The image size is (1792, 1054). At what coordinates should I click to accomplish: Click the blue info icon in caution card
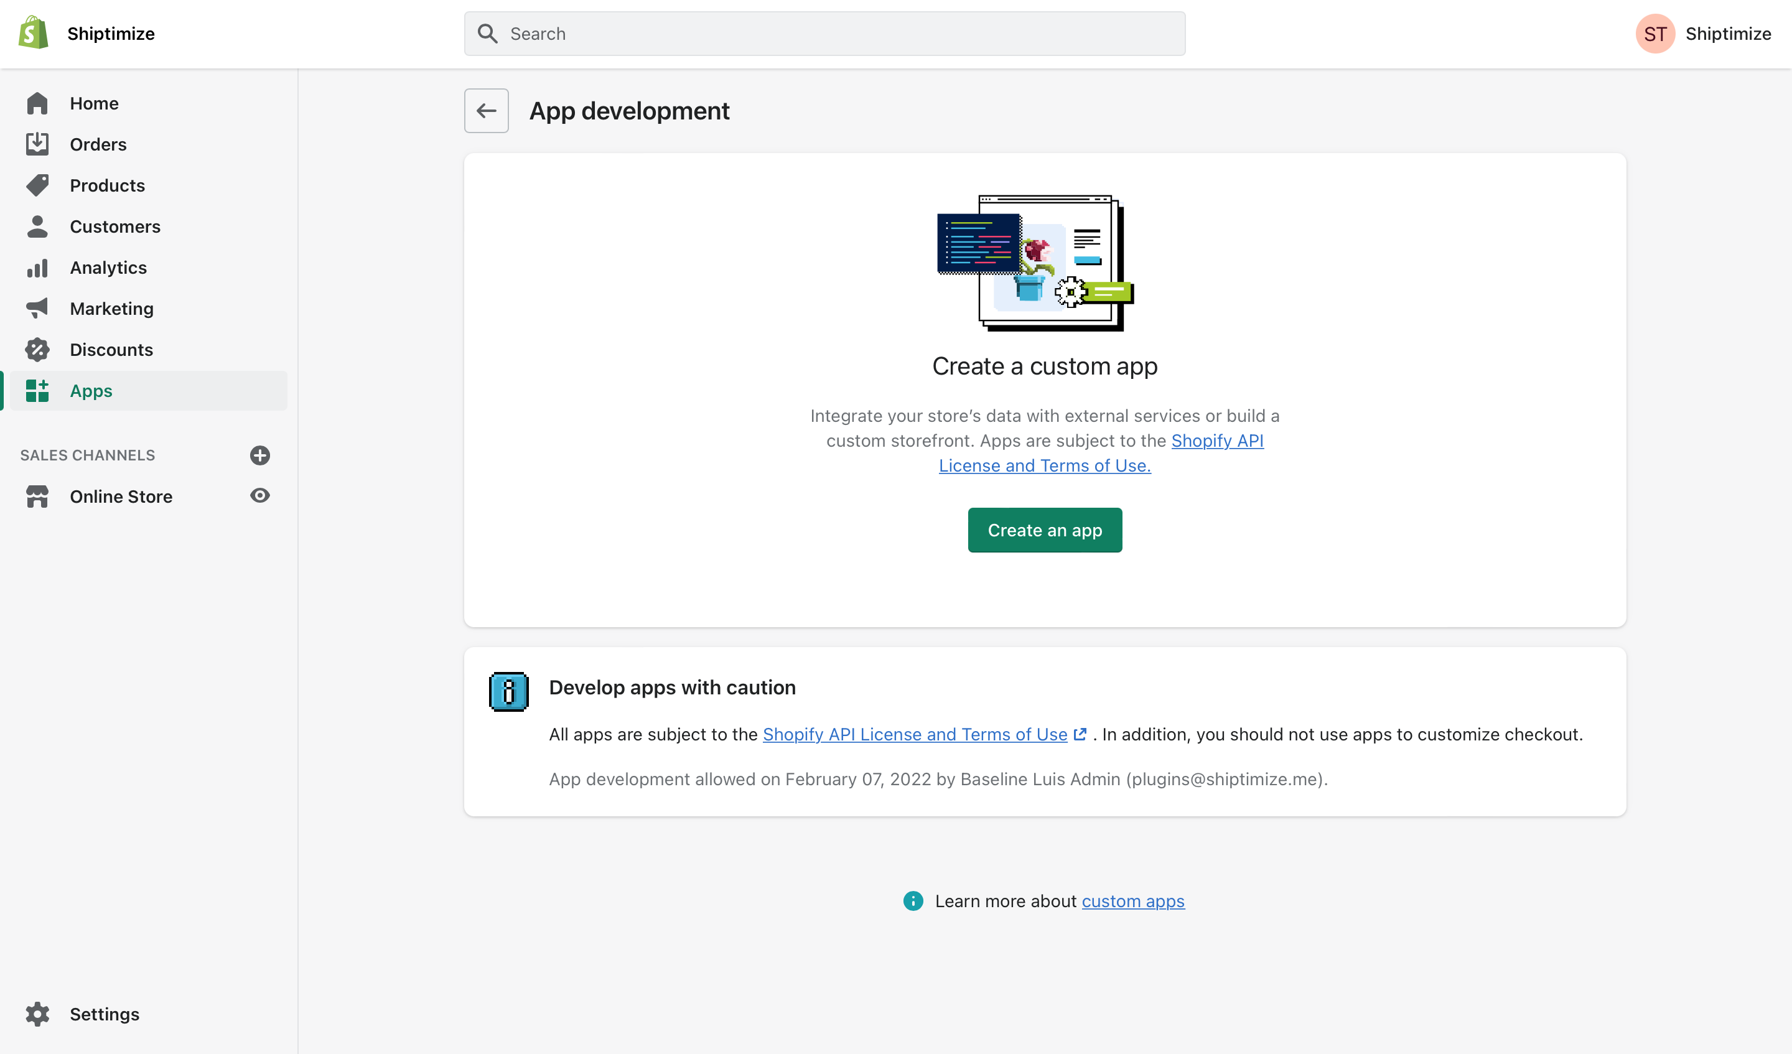point(509,691)
